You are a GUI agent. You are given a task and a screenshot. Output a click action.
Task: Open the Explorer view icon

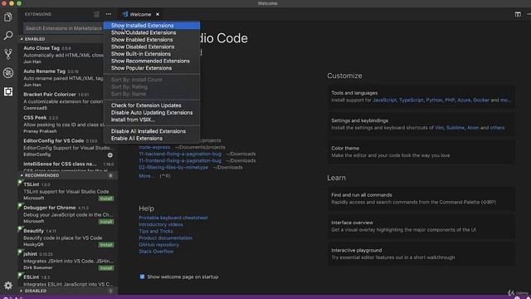point(8,17)
